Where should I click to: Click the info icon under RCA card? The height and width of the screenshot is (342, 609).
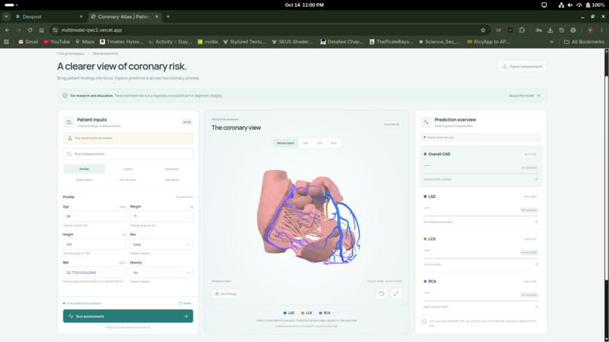coord(424,322)
